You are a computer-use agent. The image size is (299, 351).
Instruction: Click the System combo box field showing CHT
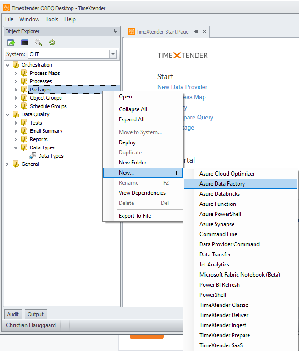[x=72, y=54]
